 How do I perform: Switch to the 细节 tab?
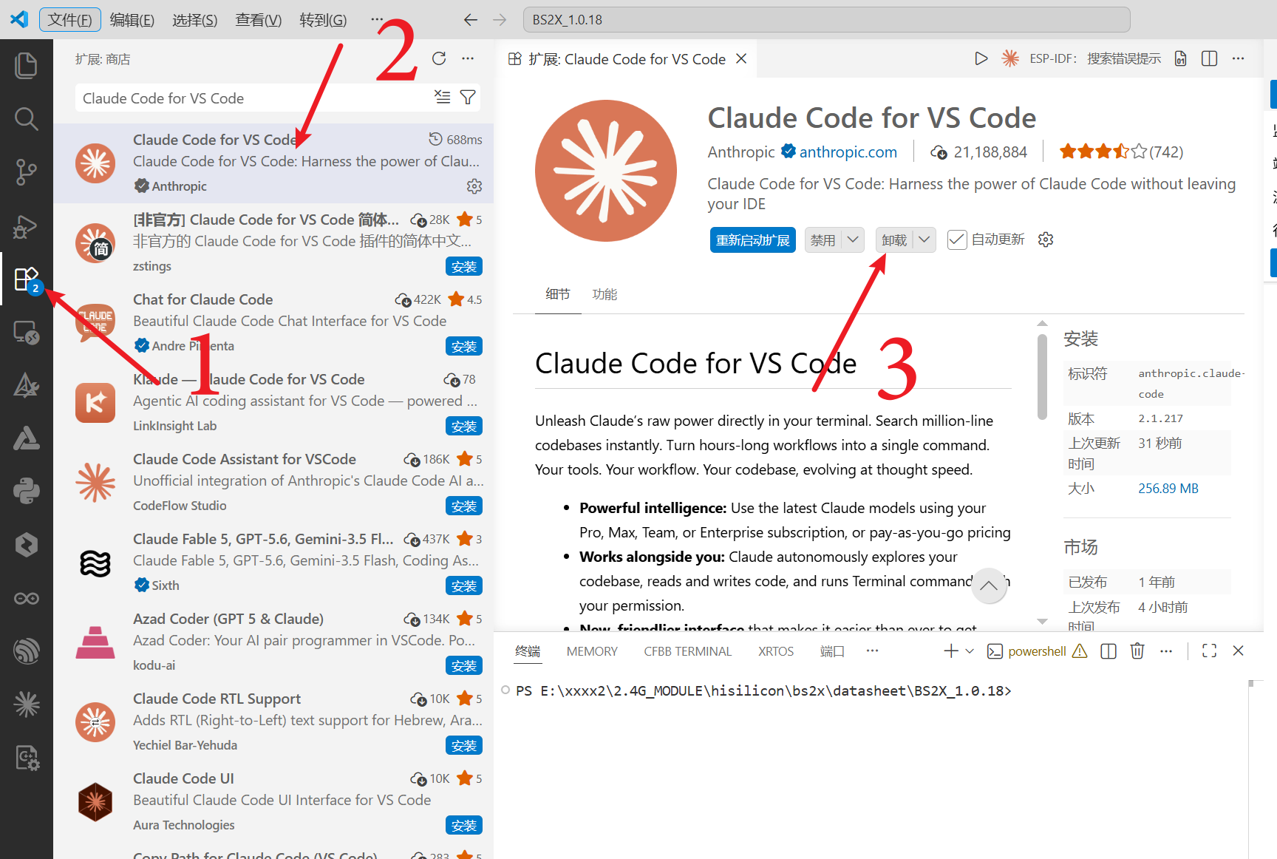[x=558, y=294]
